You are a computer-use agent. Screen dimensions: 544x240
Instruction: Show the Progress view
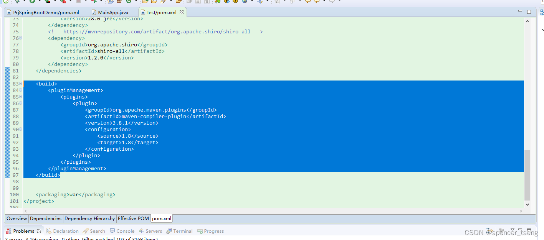(210, 231)
